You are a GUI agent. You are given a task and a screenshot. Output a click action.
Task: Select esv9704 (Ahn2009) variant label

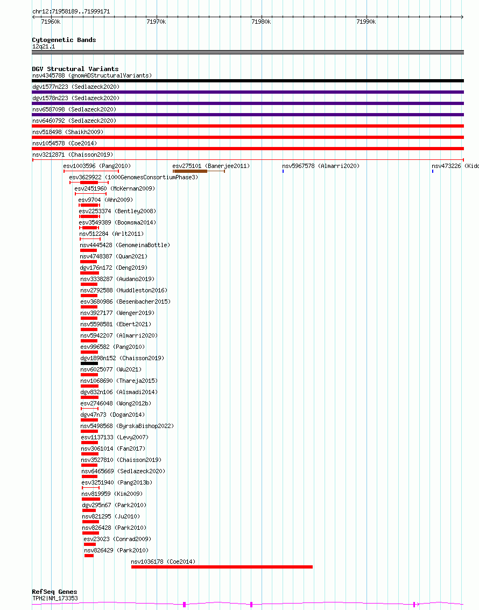[105, 200]
